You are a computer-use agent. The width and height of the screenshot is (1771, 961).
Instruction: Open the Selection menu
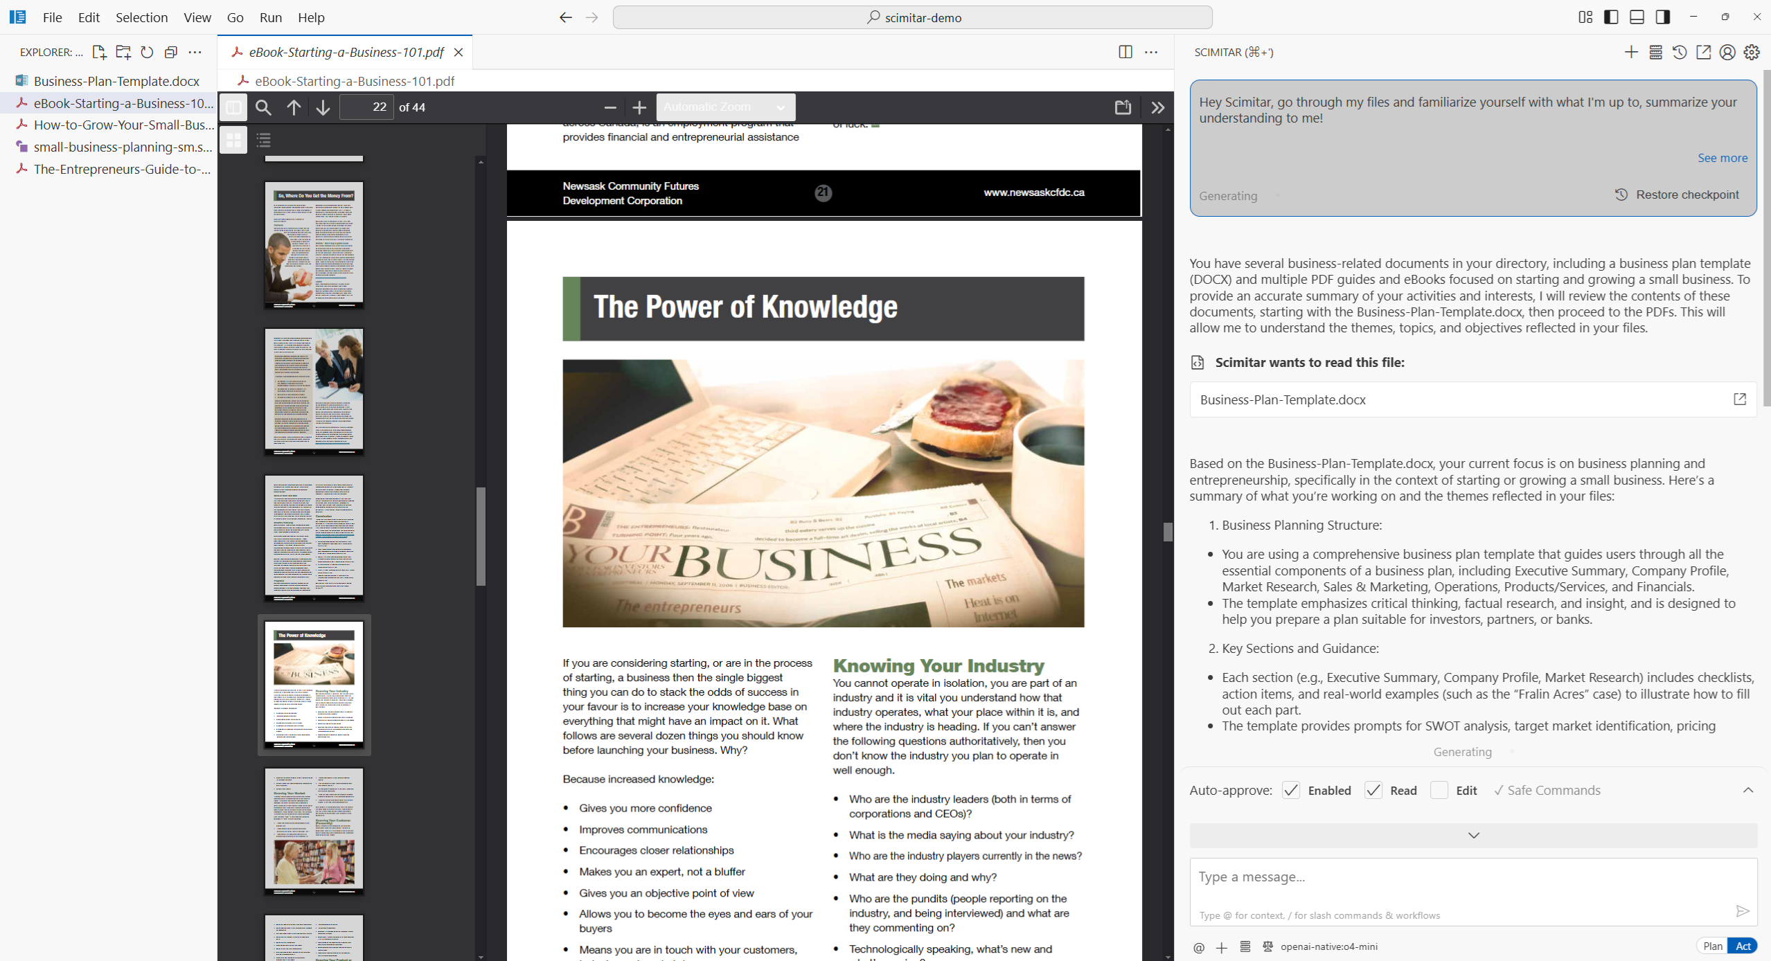click(x=141, y=17)
